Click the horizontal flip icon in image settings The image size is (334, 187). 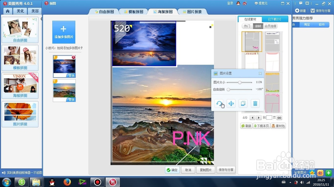point(231,103)
